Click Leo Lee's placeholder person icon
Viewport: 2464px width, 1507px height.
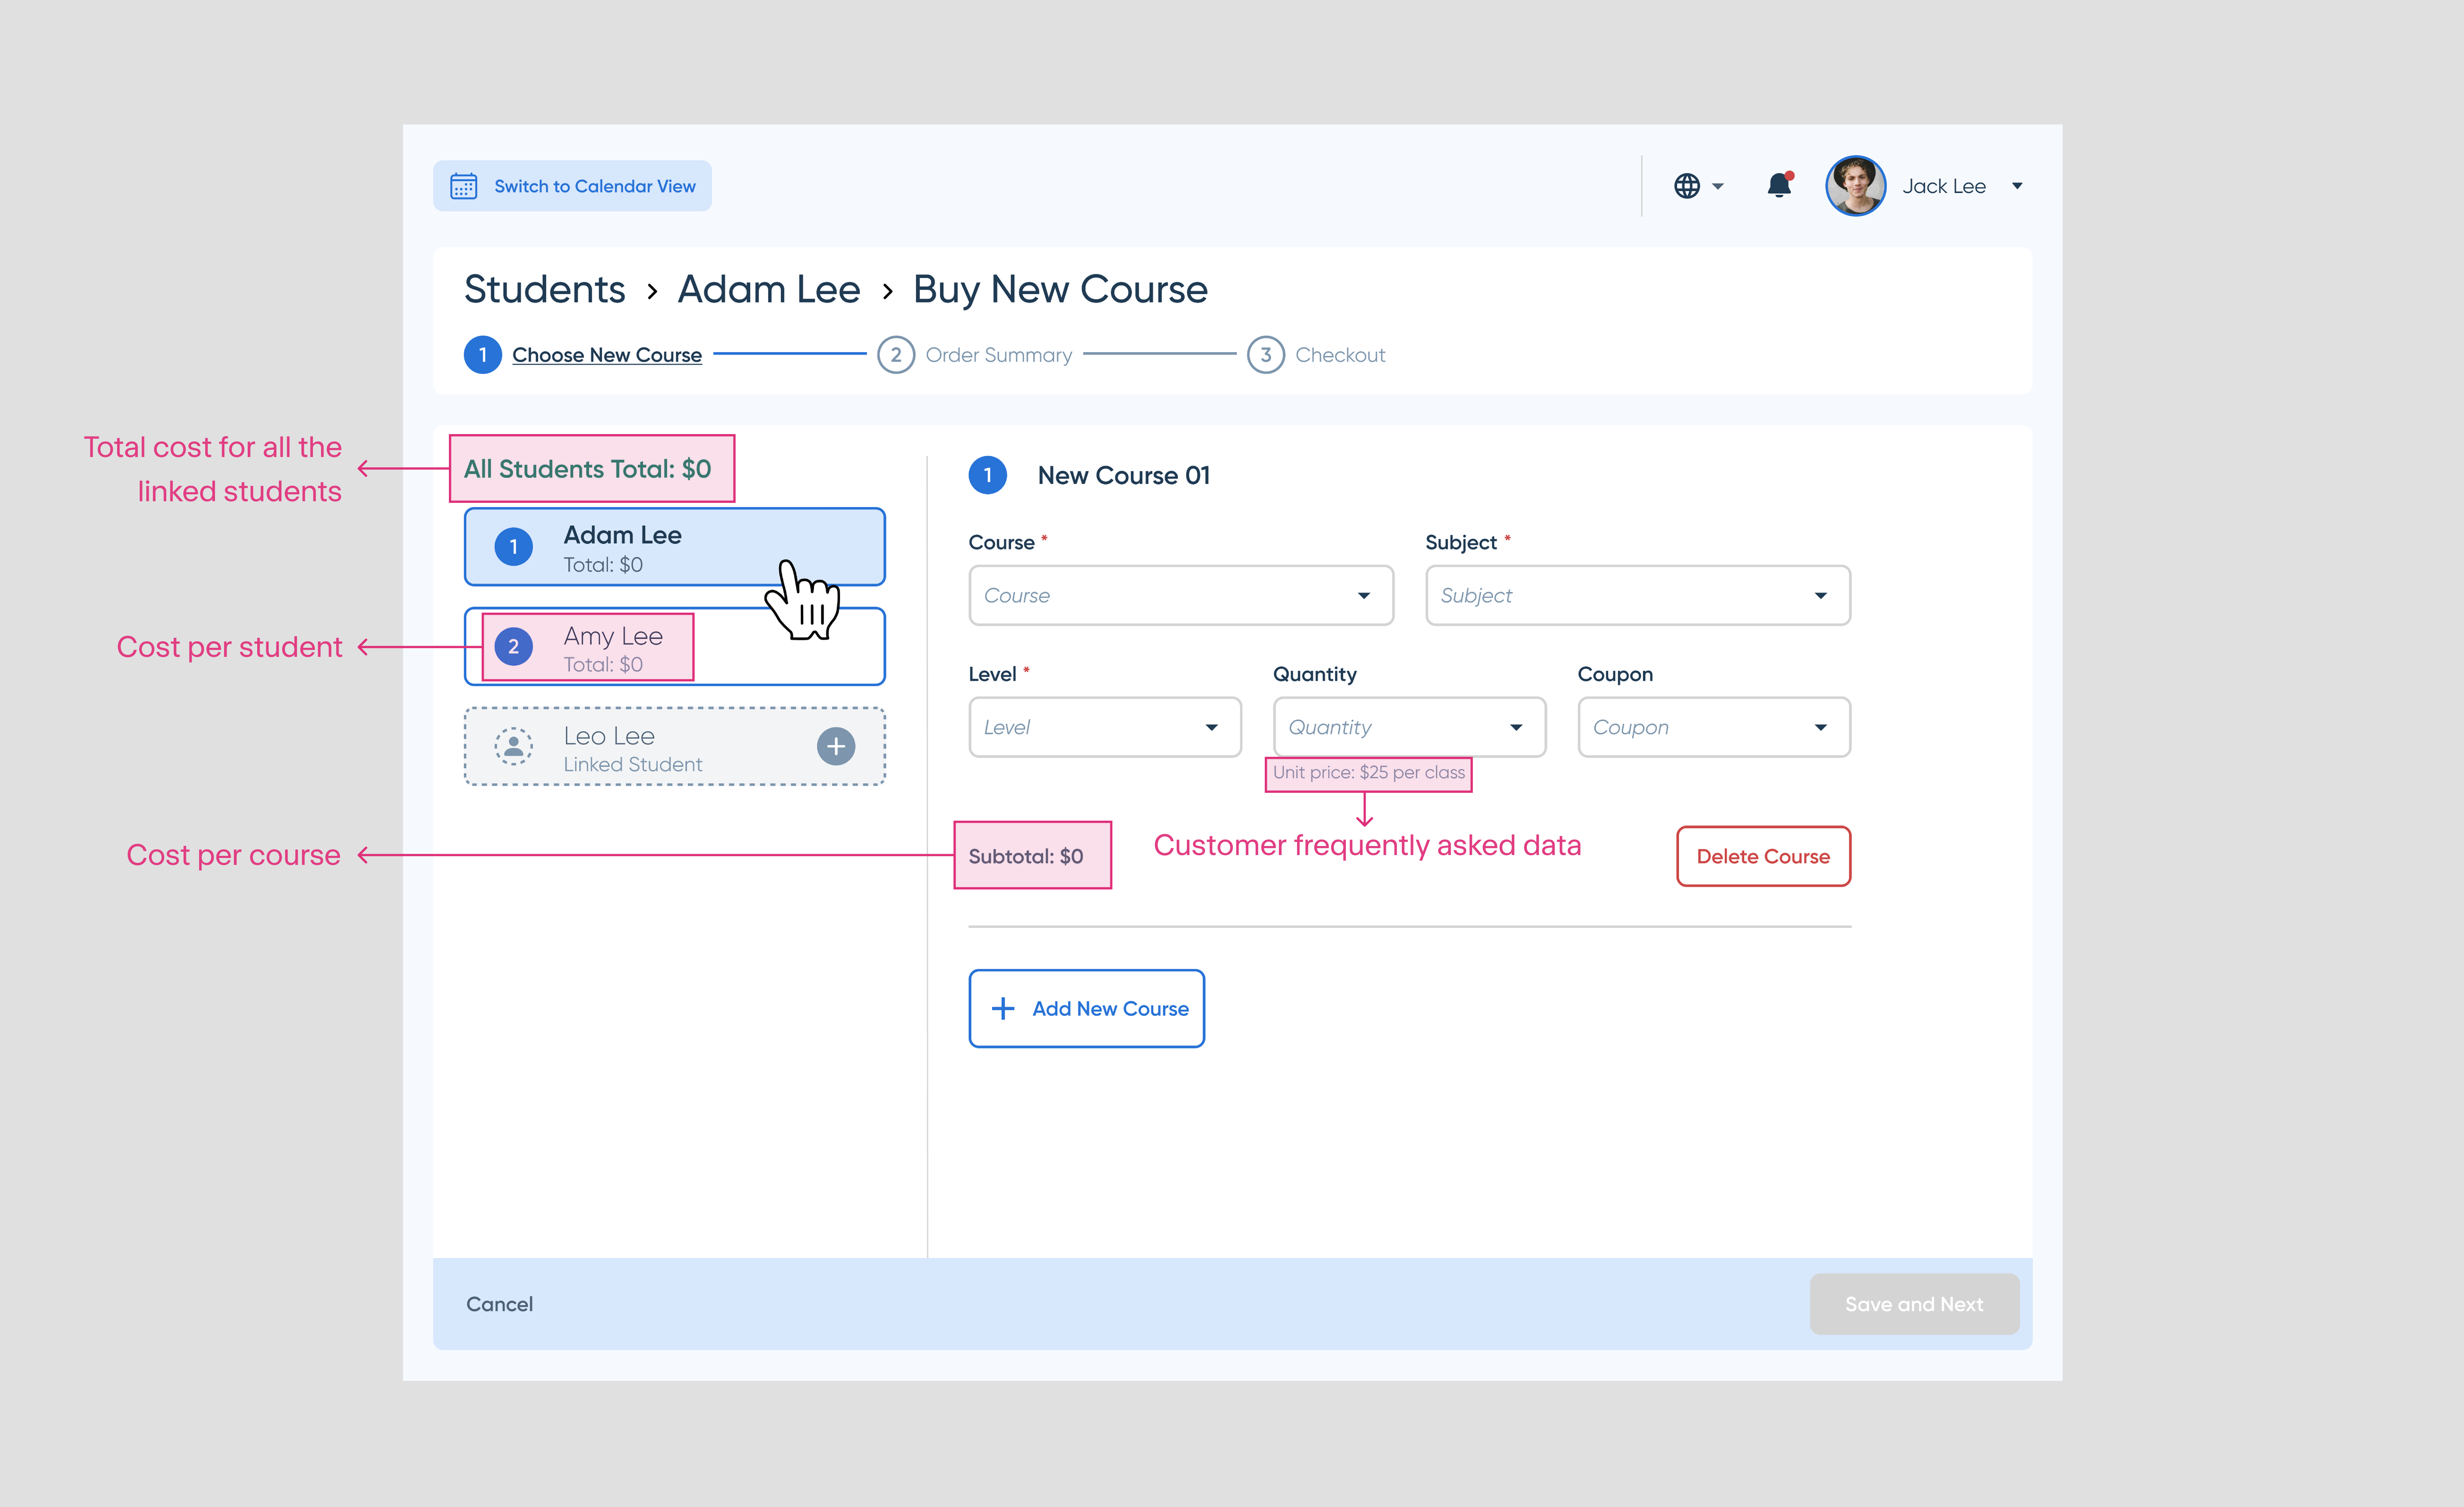(x=514, y=746)
